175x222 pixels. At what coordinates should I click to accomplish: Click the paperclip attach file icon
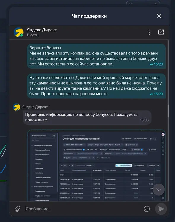[17, 209]
